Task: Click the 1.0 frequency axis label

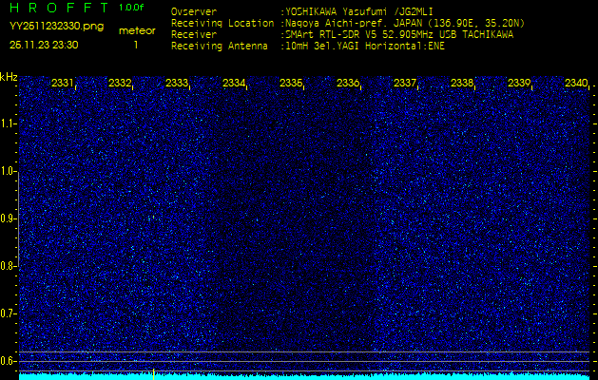Action: pyautogui.click(x=9, y=171)
